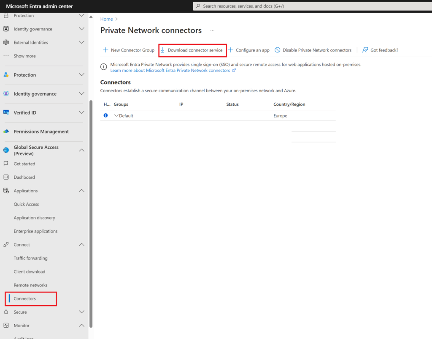
Task: Expand the Verified ID chevron
Action: coord(81,112)
